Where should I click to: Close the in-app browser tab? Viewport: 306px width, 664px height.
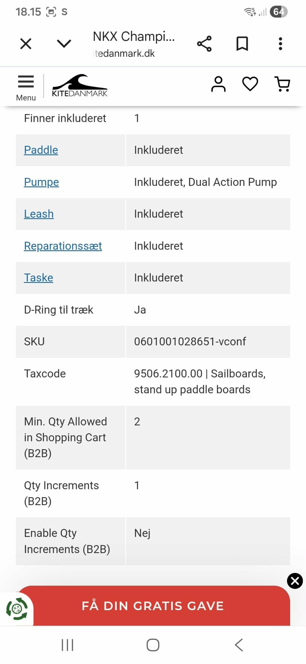[26, 44]
